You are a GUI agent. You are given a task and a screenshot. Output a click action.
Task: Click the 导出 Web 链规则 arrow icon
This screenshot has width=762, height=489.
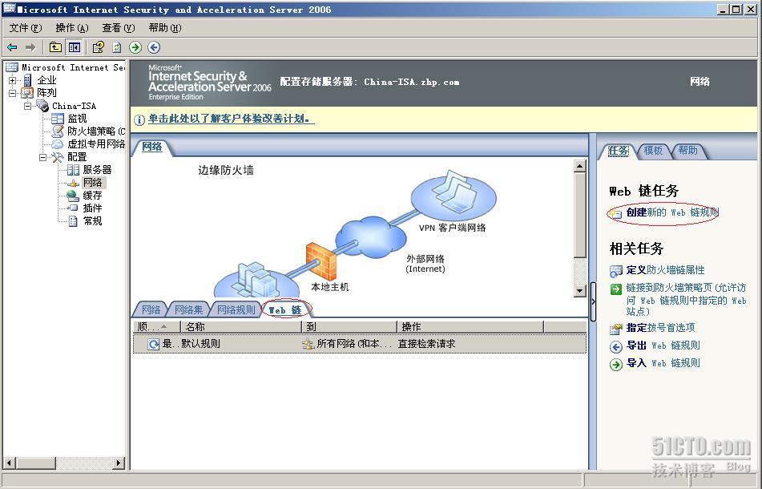(x=615, y=346)
